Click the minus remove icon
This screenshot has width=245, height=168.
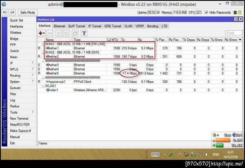(x=50, y=33)
